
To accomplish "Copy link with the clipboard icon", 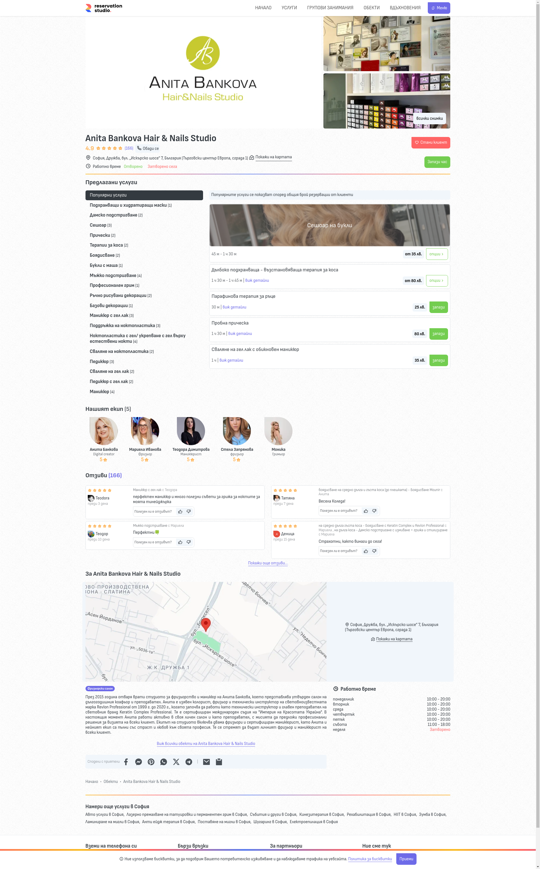I will tap(219, 762).
